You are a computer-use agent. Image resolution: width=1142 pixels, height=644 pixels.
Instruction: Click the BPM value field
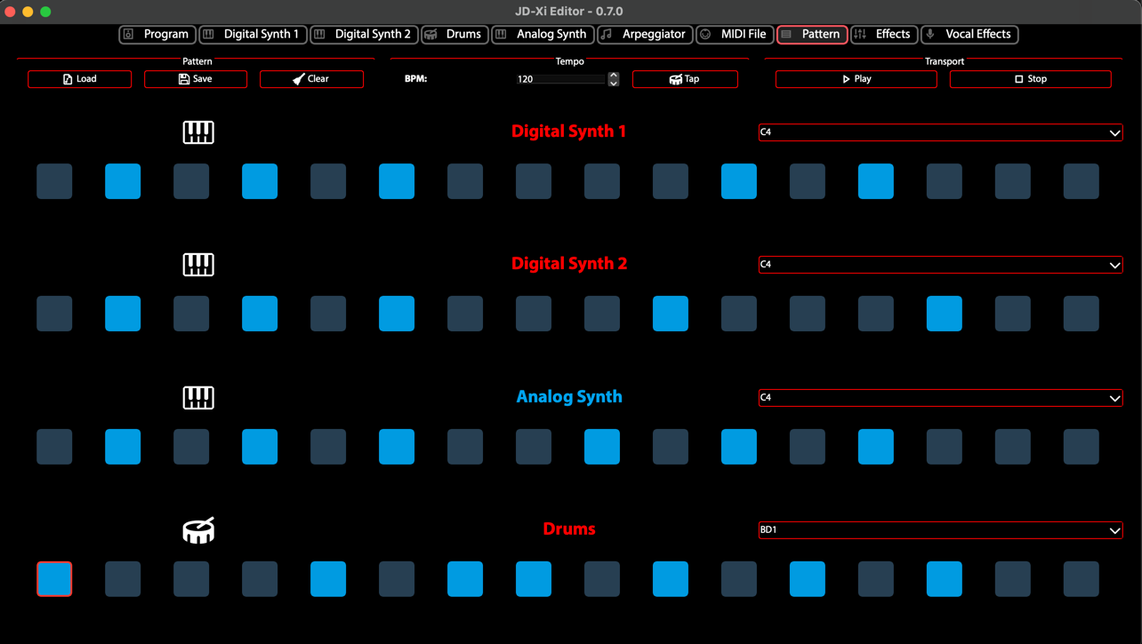pyautogui.click(x=560, y=79)
